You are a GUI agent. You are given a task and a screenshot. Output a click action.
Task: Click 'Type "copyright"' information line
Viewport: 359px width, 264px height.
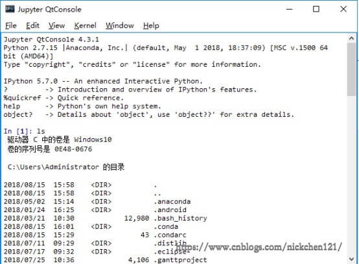pyautogui.click(x=132, y=65)
